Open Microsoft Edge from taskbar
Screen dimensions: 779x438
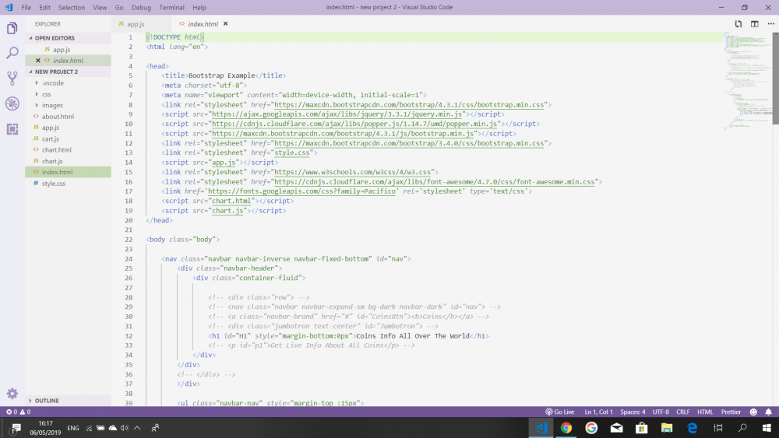click(692, 428)
